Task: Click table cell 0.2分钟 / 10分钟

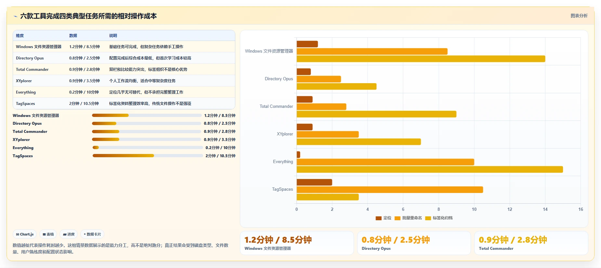Action: [x=84, y=92]
